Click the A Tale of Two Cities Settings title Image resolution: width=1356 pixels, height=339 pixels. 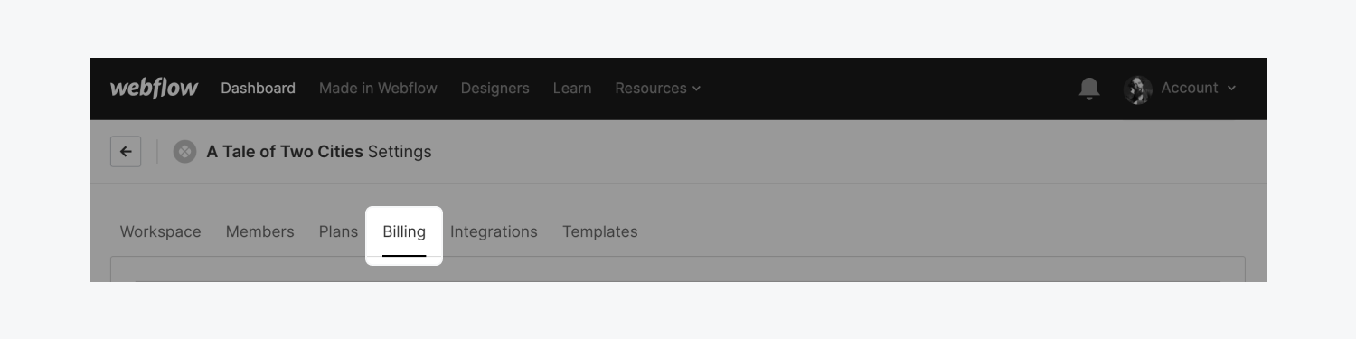coord(319,152)
